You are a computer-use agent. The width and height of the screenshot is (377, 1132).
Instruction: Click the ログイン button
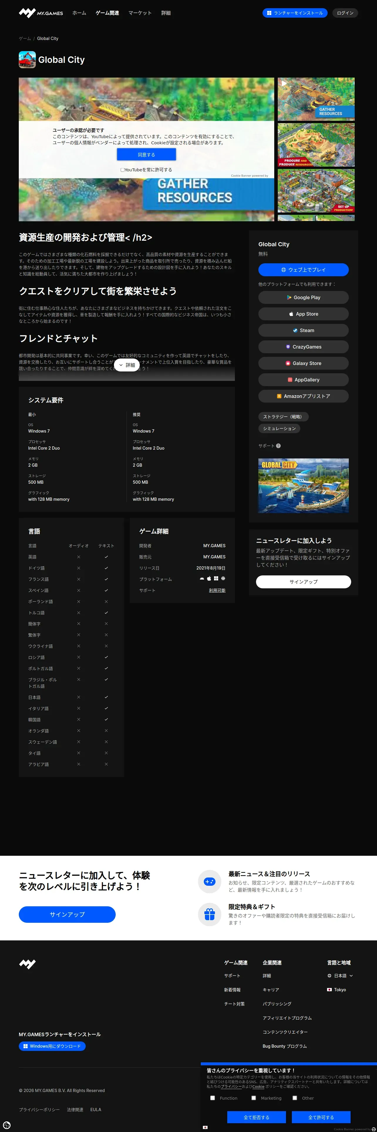pyautogui.click(x=345, y=13)
